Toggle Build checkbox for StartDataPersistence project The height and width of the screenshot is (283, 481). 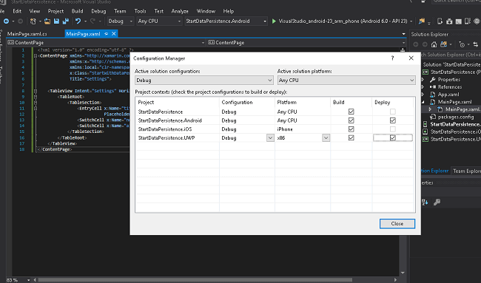pos(351,112)
